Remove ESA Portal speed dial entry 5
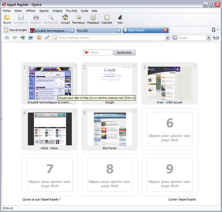Screen dimensions: 222x212 135,112
